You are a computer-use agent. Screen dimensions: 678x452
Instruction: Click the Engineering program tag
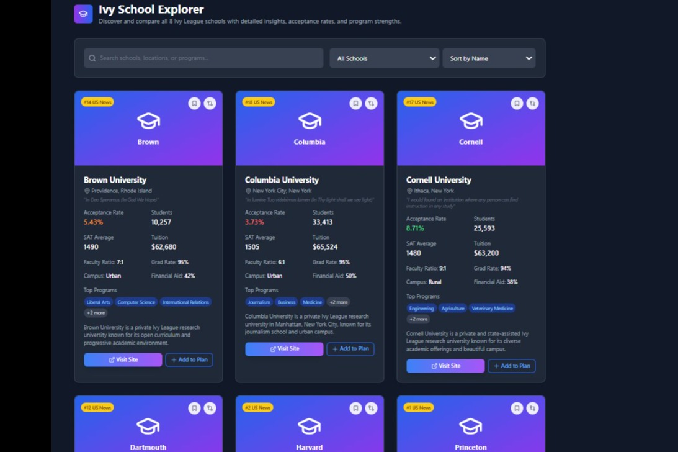click(x=421, y=308)
